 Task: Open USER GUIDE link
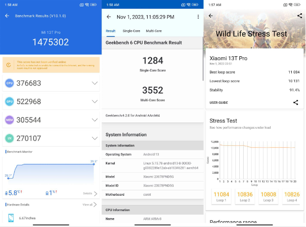click(x=219, y=103)
